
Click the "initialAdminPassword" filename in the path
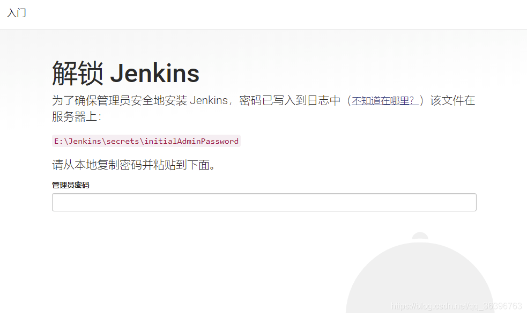191,141
